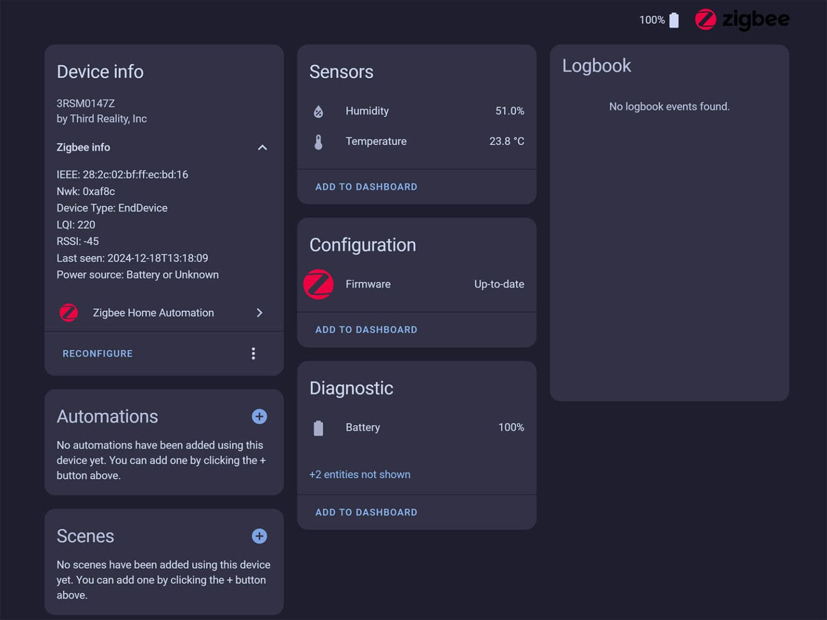Add Configuration card to dashboard
This screenshot has width=827, height=620.
366,329
